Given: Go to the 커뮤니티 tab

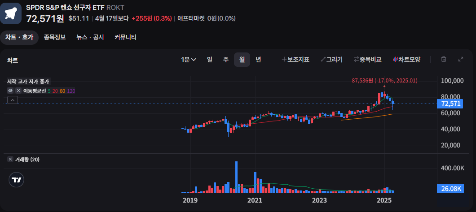Looking at the screenshot, I should pos(125,37).
